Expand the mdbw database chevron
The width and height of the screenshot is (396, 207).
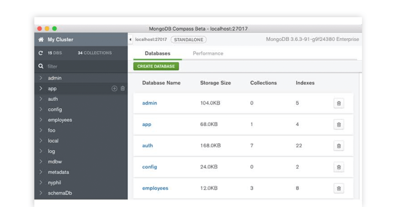41,161
